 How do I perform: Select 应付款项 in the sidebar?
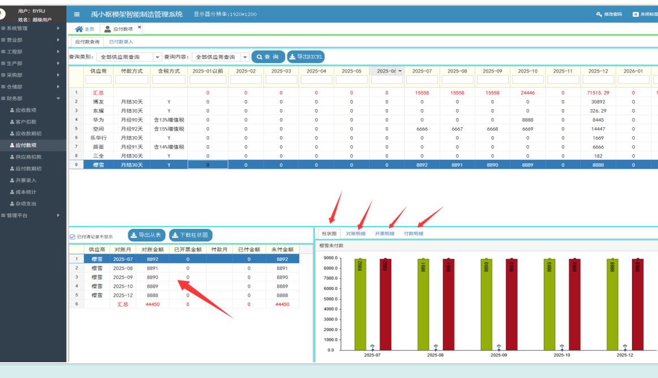pyautogui.click(x=33, y=145)
